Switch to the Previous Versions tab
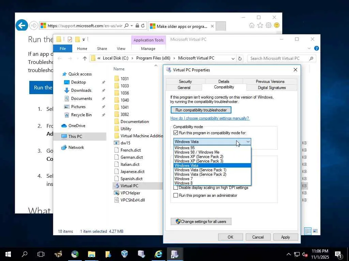 (x=270, y=82)
